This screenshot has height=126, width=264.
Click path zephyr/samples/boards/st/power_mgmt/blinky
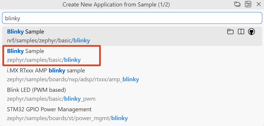[67, 118]
